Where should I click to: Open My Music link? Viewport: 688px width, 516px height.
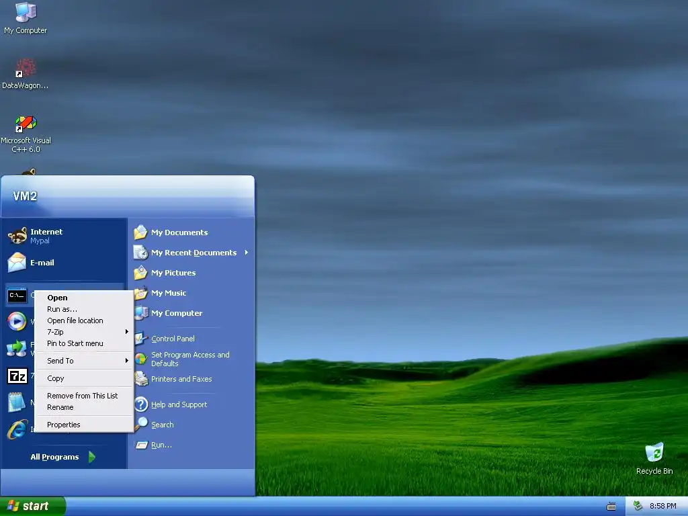[169, 293]
